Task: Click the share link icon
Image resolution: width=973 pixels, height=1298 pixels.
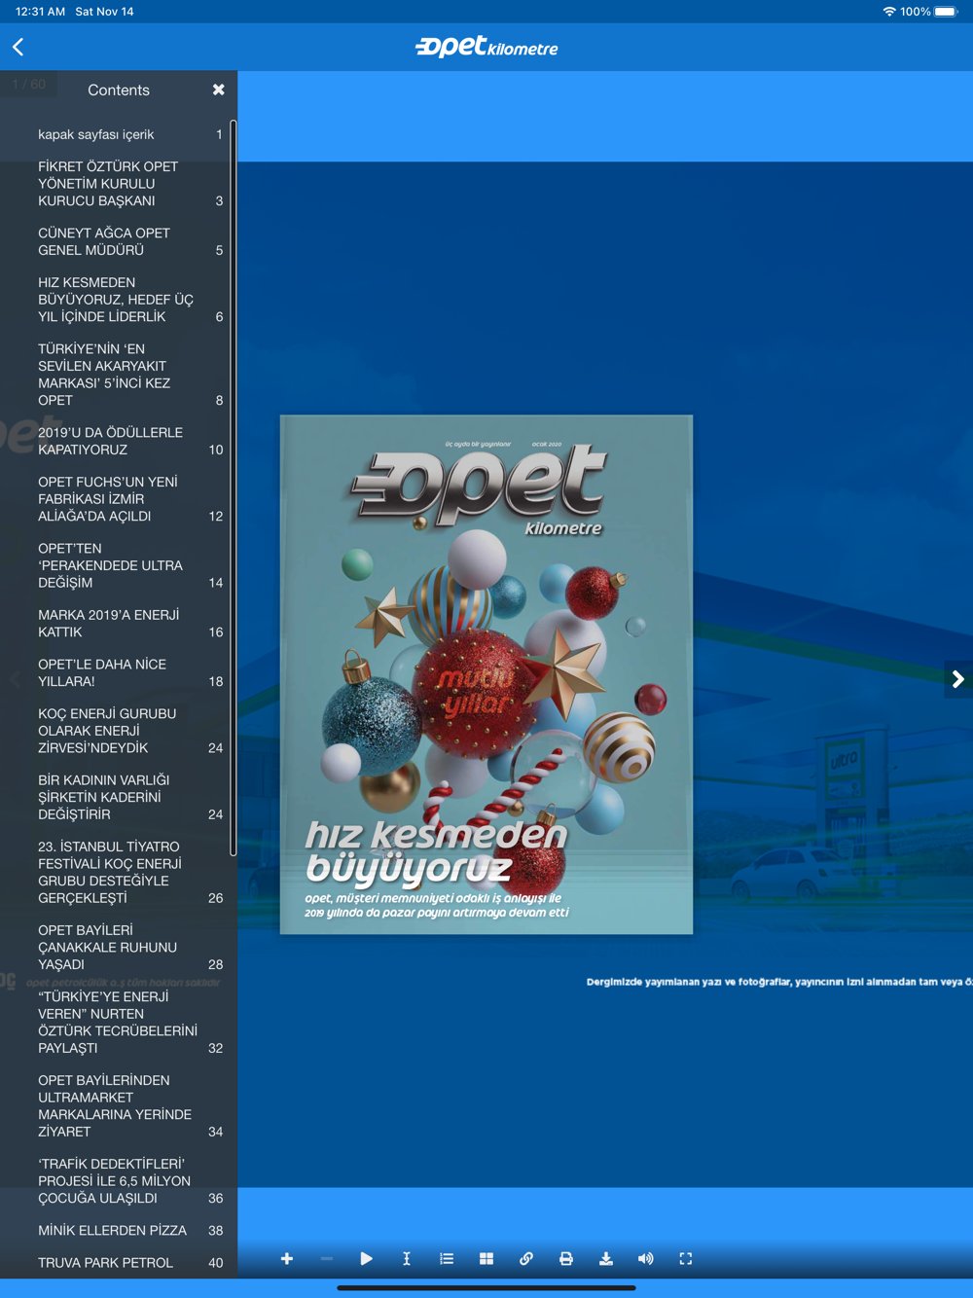Action: (x=525, y=1259)
